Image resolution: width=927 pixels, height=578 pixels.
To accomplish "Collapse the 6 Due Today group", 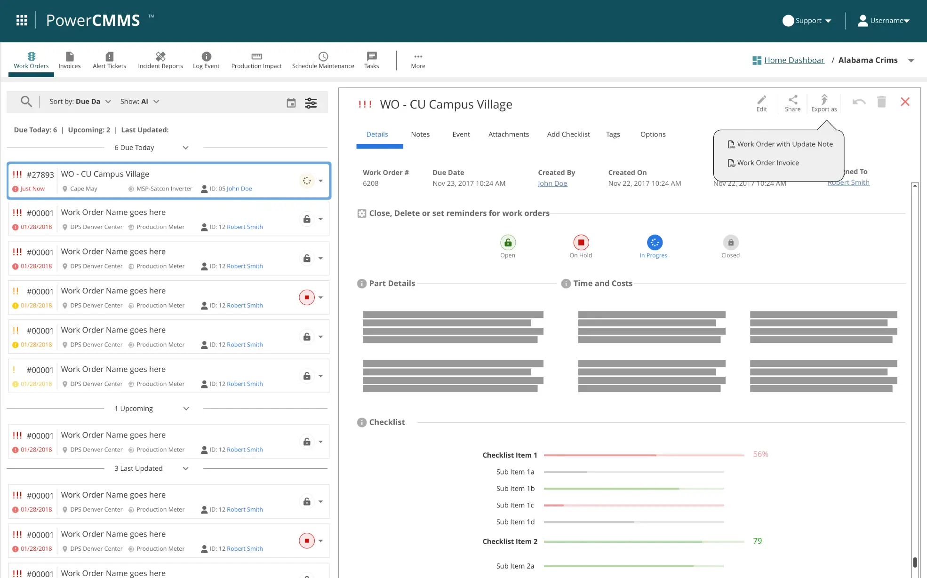I will click(x=185, y=147).
